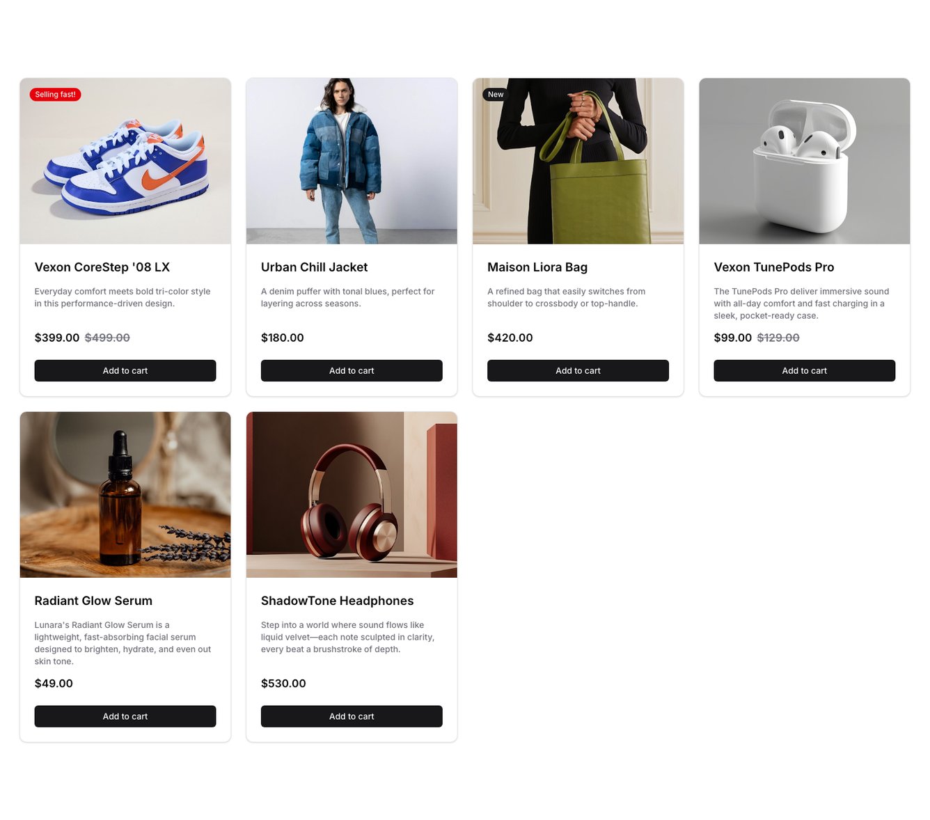This screenshot has width=930, height=820.
Task: Open the Vexon TunePods Pro title
Action: click(x=773, y=267)
